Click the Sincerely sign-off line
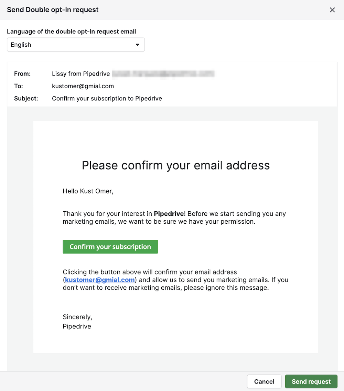Image resolution: width=344 pixels, height=391 pixels. click(x=77, y=317)
